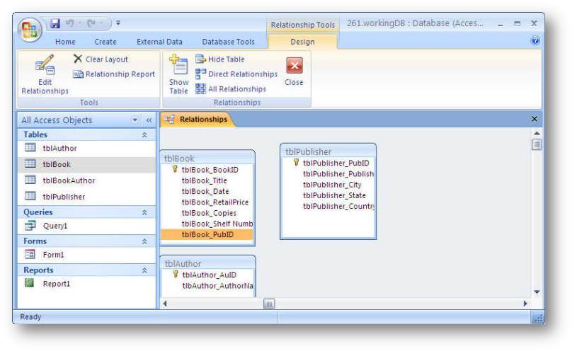Open Access Help question mark icon
The width and height of the screenshot is (572, 351).
[535, 40]
